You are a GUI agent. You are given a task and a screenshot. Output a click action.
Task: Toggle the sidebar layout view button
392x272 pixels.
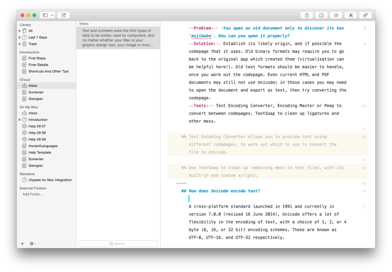(45, 15)
